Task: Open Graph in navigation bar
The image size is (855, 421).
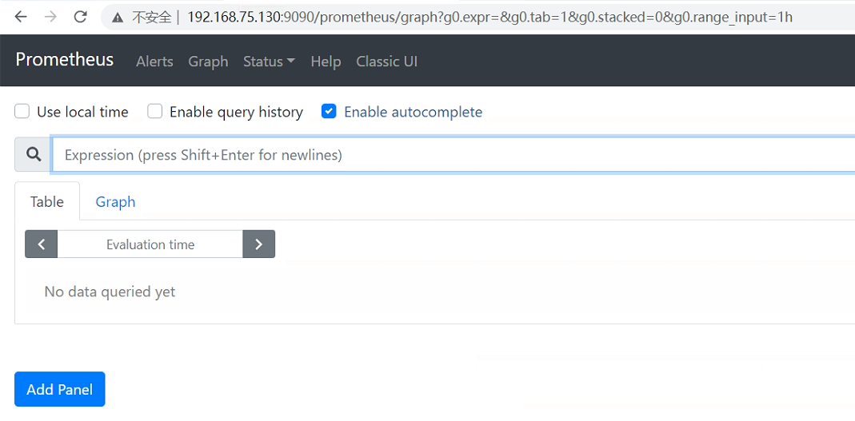Action: pyautogui.click(x=208, y=62)
